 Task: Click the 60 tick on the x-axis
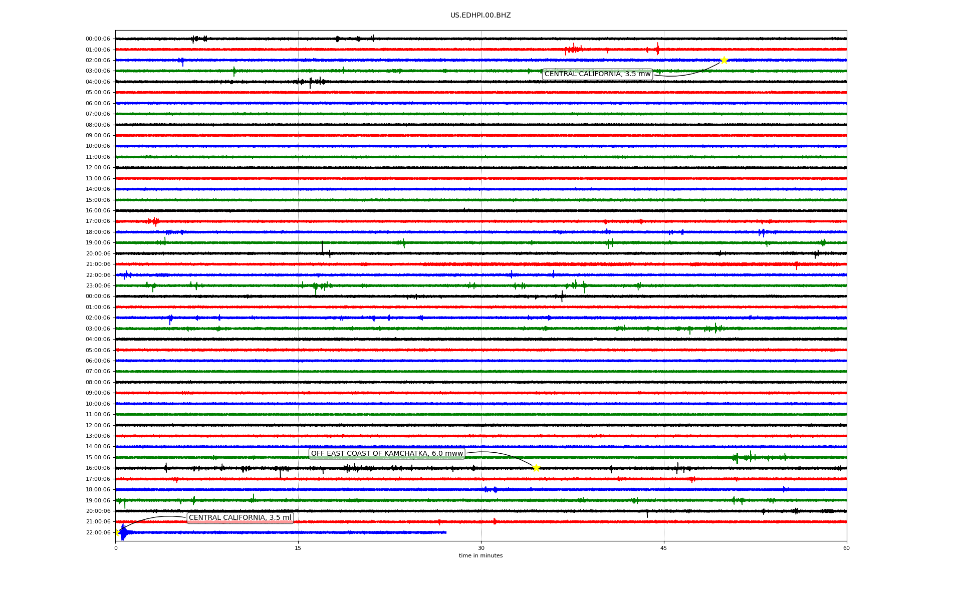[x=846, y=548]
